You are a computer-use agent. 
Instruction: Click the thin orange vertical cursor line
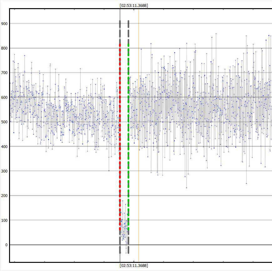pos(139,135)
